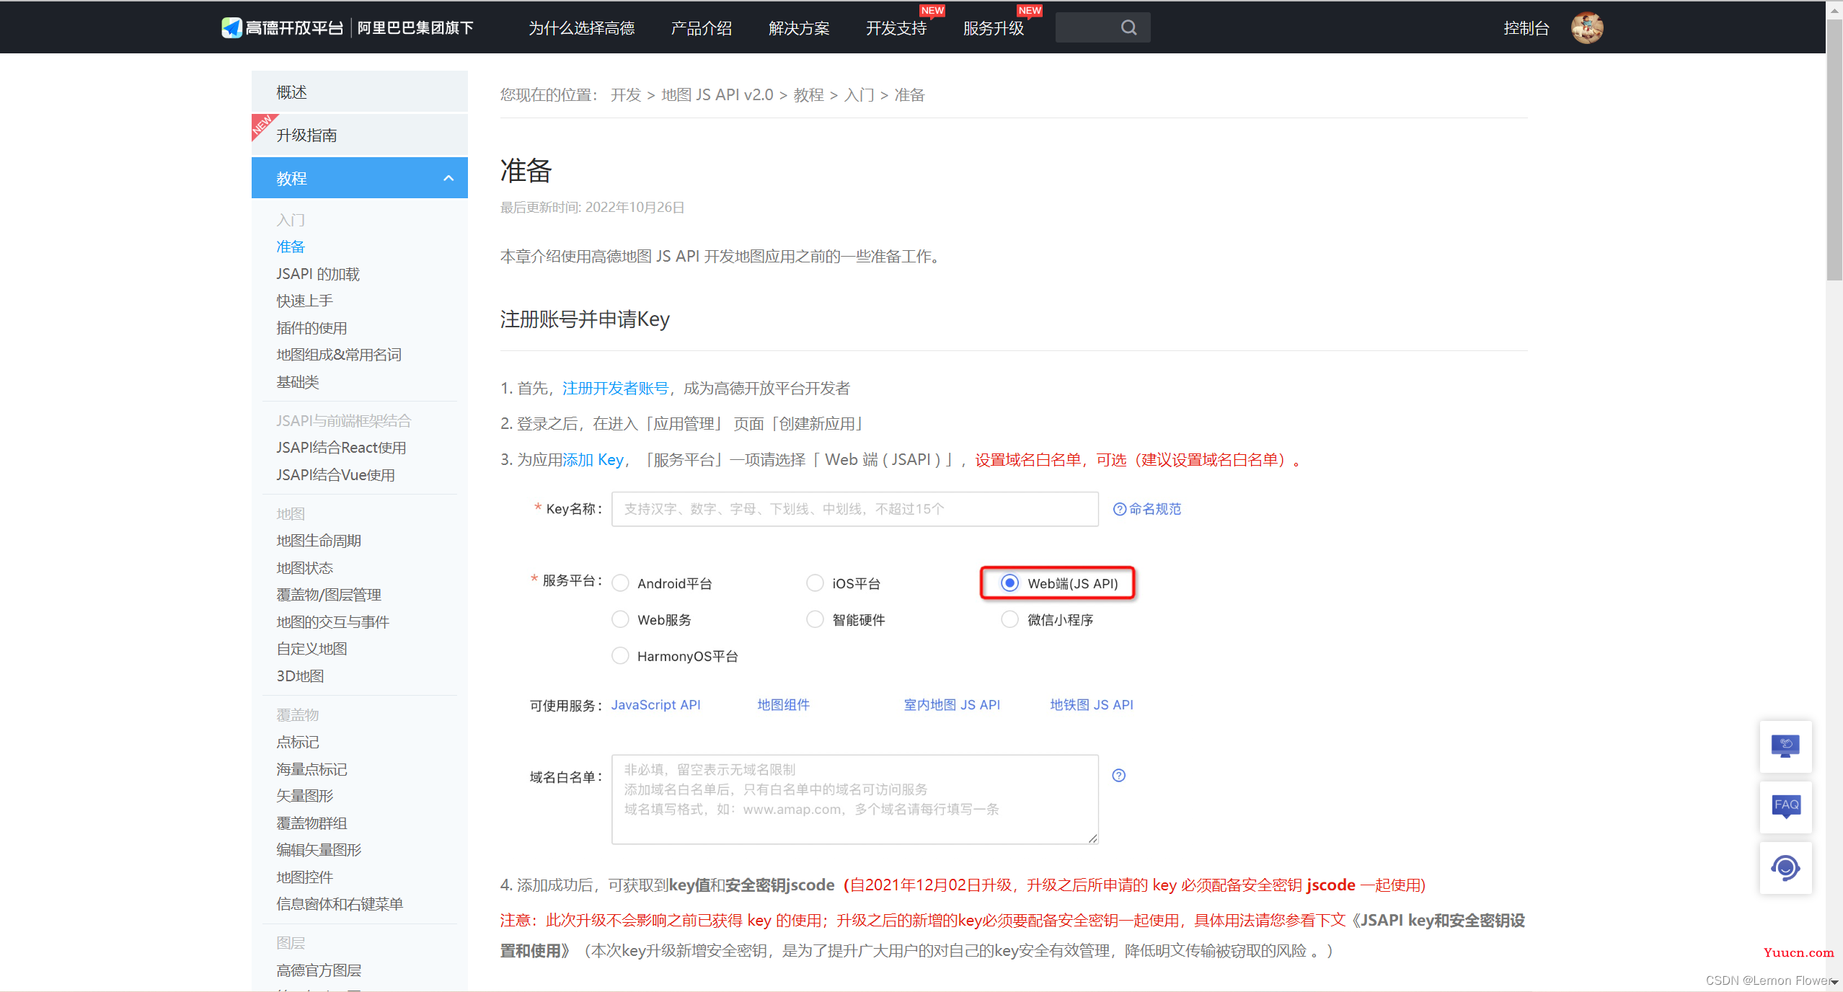Screen dimensions: 1843x992
Task: Click the monitor icon floating button
Action: 1785,746
